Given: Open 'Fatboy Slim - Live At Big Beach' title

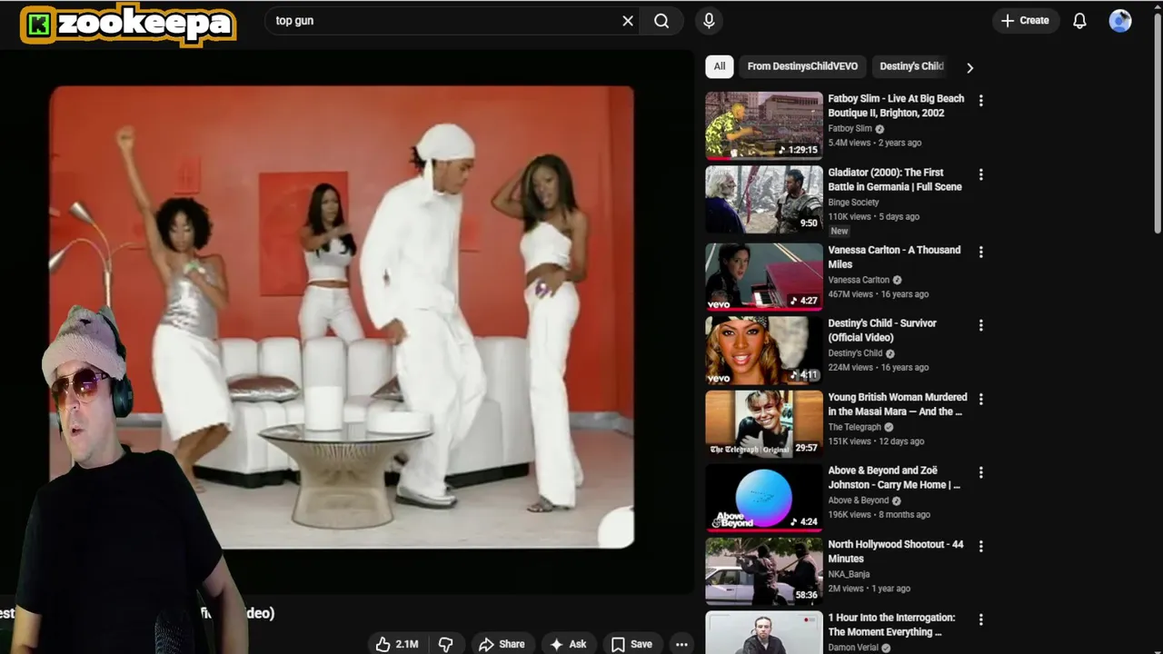Looking at the screenshot, I should (896, 105).
